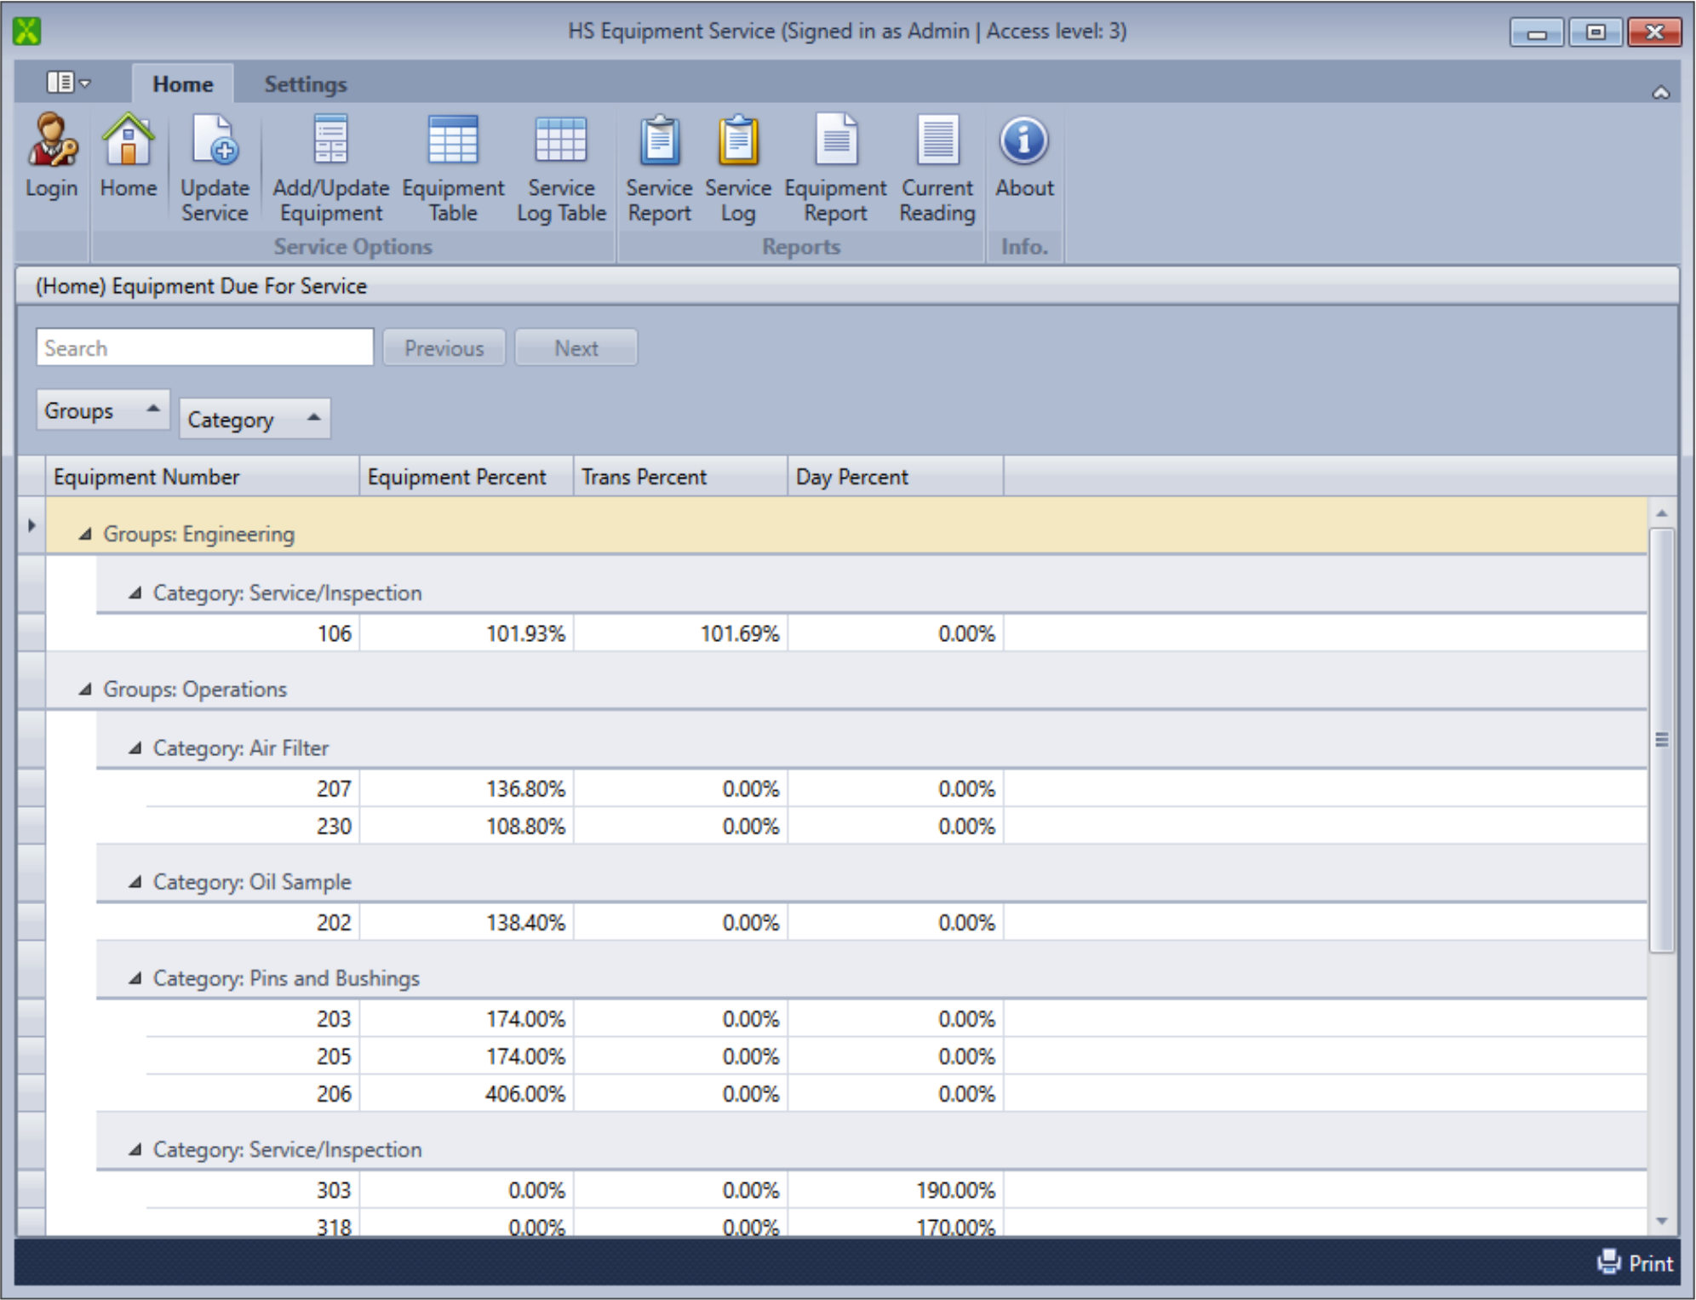Click the Print label in status bar
This screenshot has height=1300, width=1696.
point(1651,1263)
